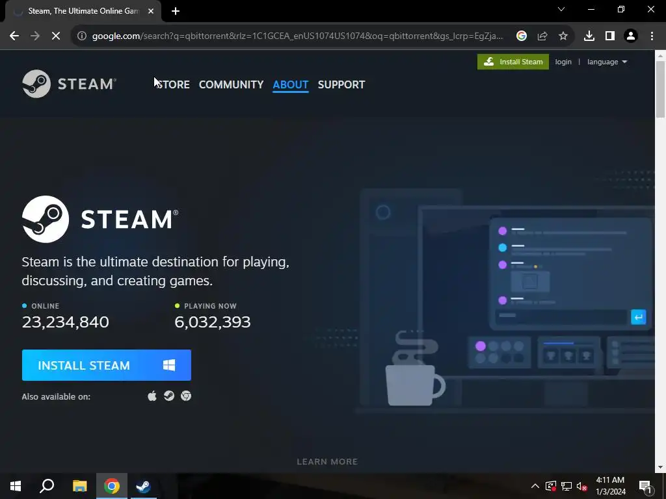Show hidden system tray icons
The image size is (666, 499).
tap(535, 486)
